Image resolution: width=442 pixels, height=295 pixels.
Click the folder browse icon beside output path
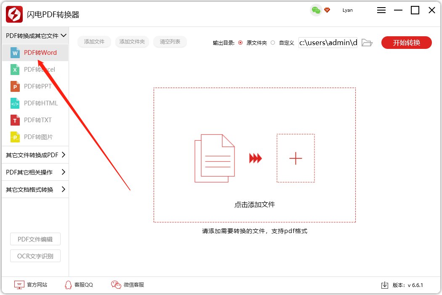(367, 42)
